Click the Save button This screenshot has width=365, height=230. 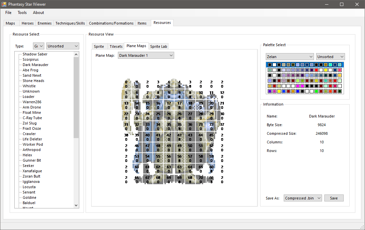click(334, 198)
